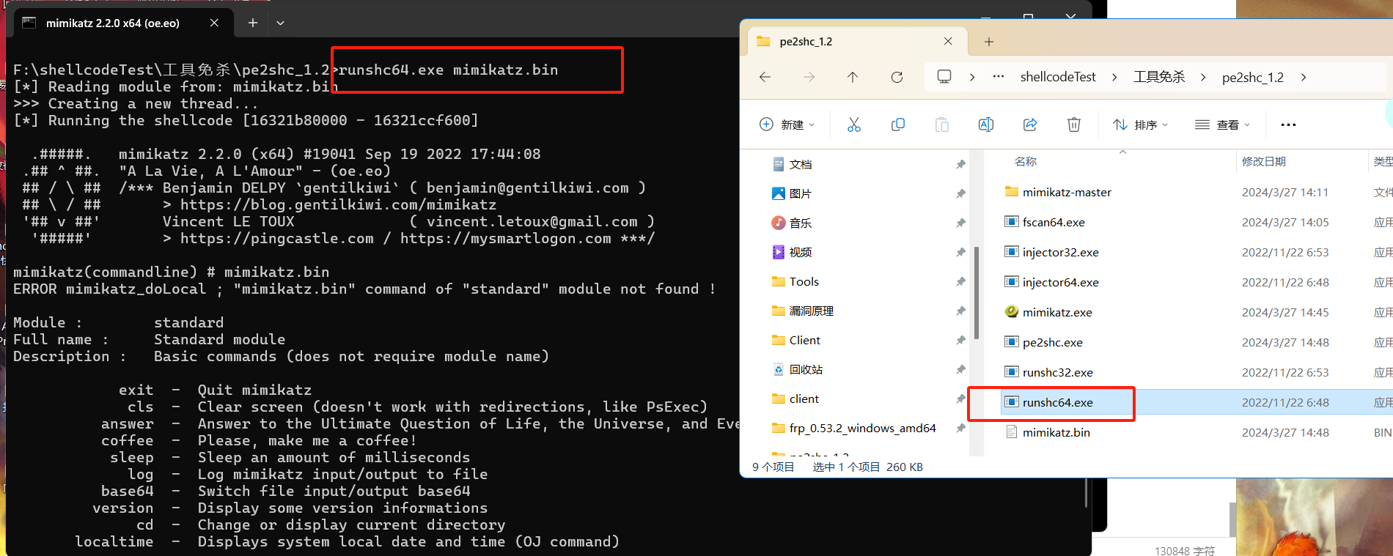Click the breadcrumb ellipsis for hidden path folders
The image size is (1393, 556).
pos(999,76)
